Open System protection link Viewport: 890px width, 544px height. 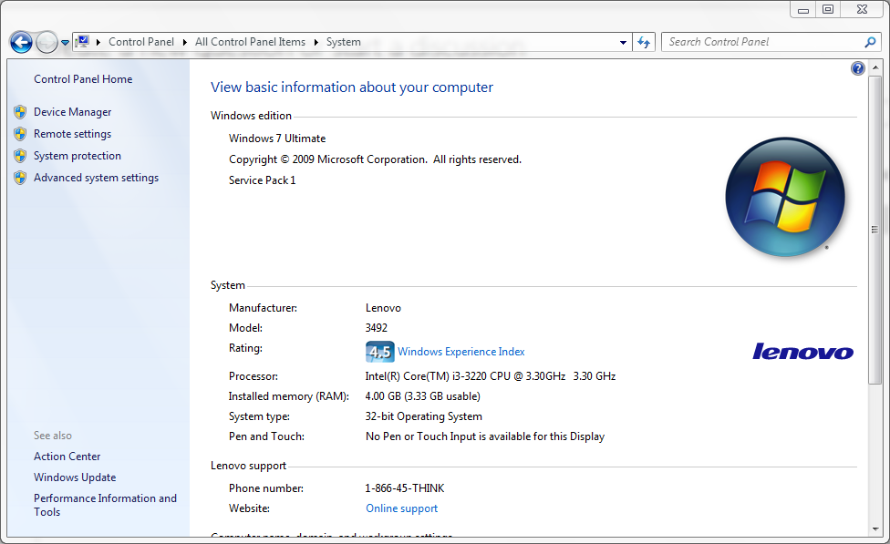click(78, 156)
